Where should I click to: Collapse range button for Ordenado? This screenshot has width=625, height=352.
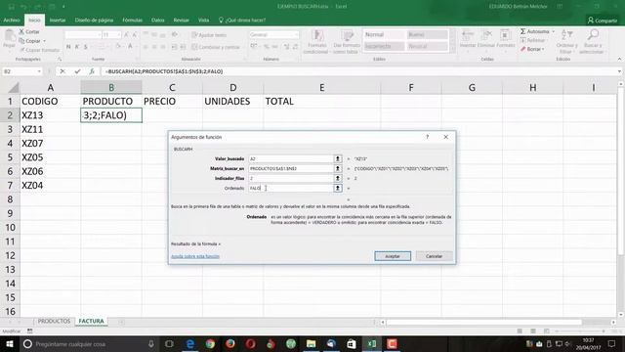point(338,188)
